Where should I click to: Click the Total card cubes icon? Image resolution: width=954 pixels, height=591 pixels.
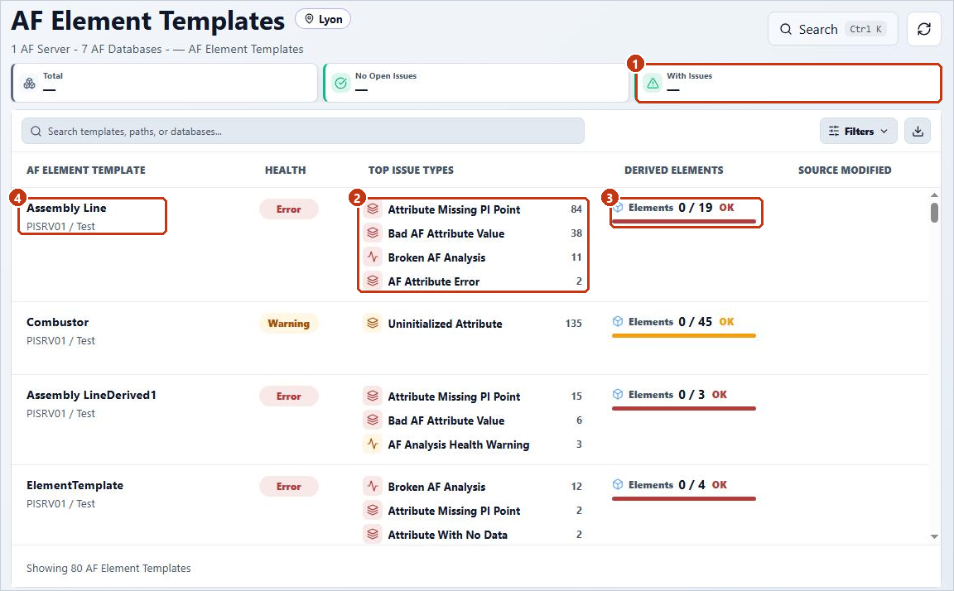point(29,84)
